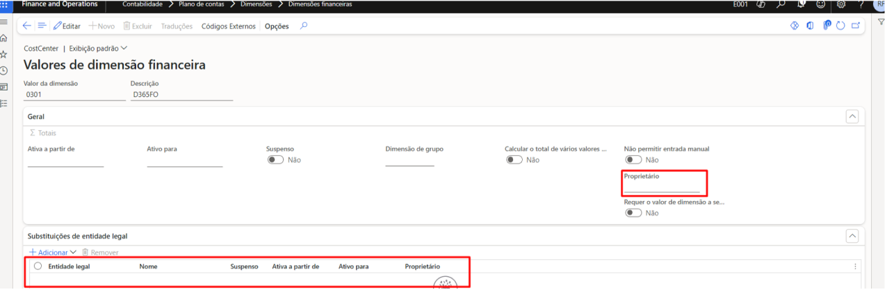
Task: Click the notifications bell icon
Action: tap(801, 4)
